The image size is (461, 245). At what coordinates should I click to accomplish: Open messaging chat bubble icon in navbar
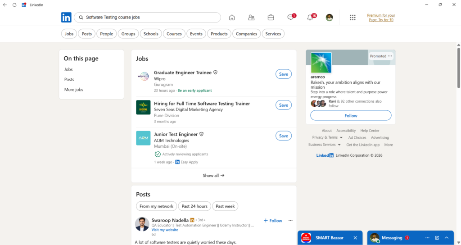[x=290, y=18]
